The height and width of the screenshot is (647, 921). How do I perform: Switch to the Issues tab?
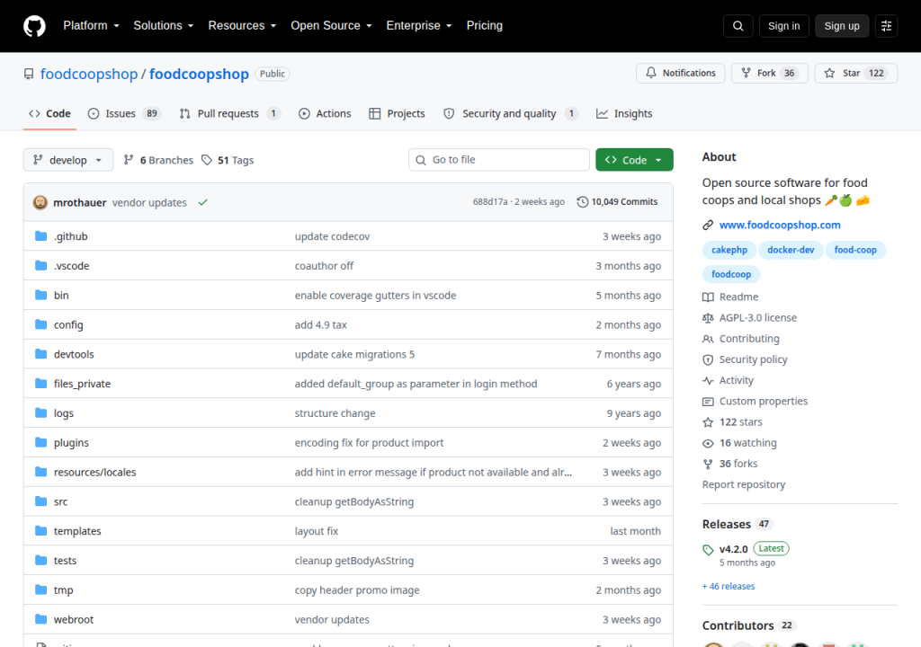[124, 113]
